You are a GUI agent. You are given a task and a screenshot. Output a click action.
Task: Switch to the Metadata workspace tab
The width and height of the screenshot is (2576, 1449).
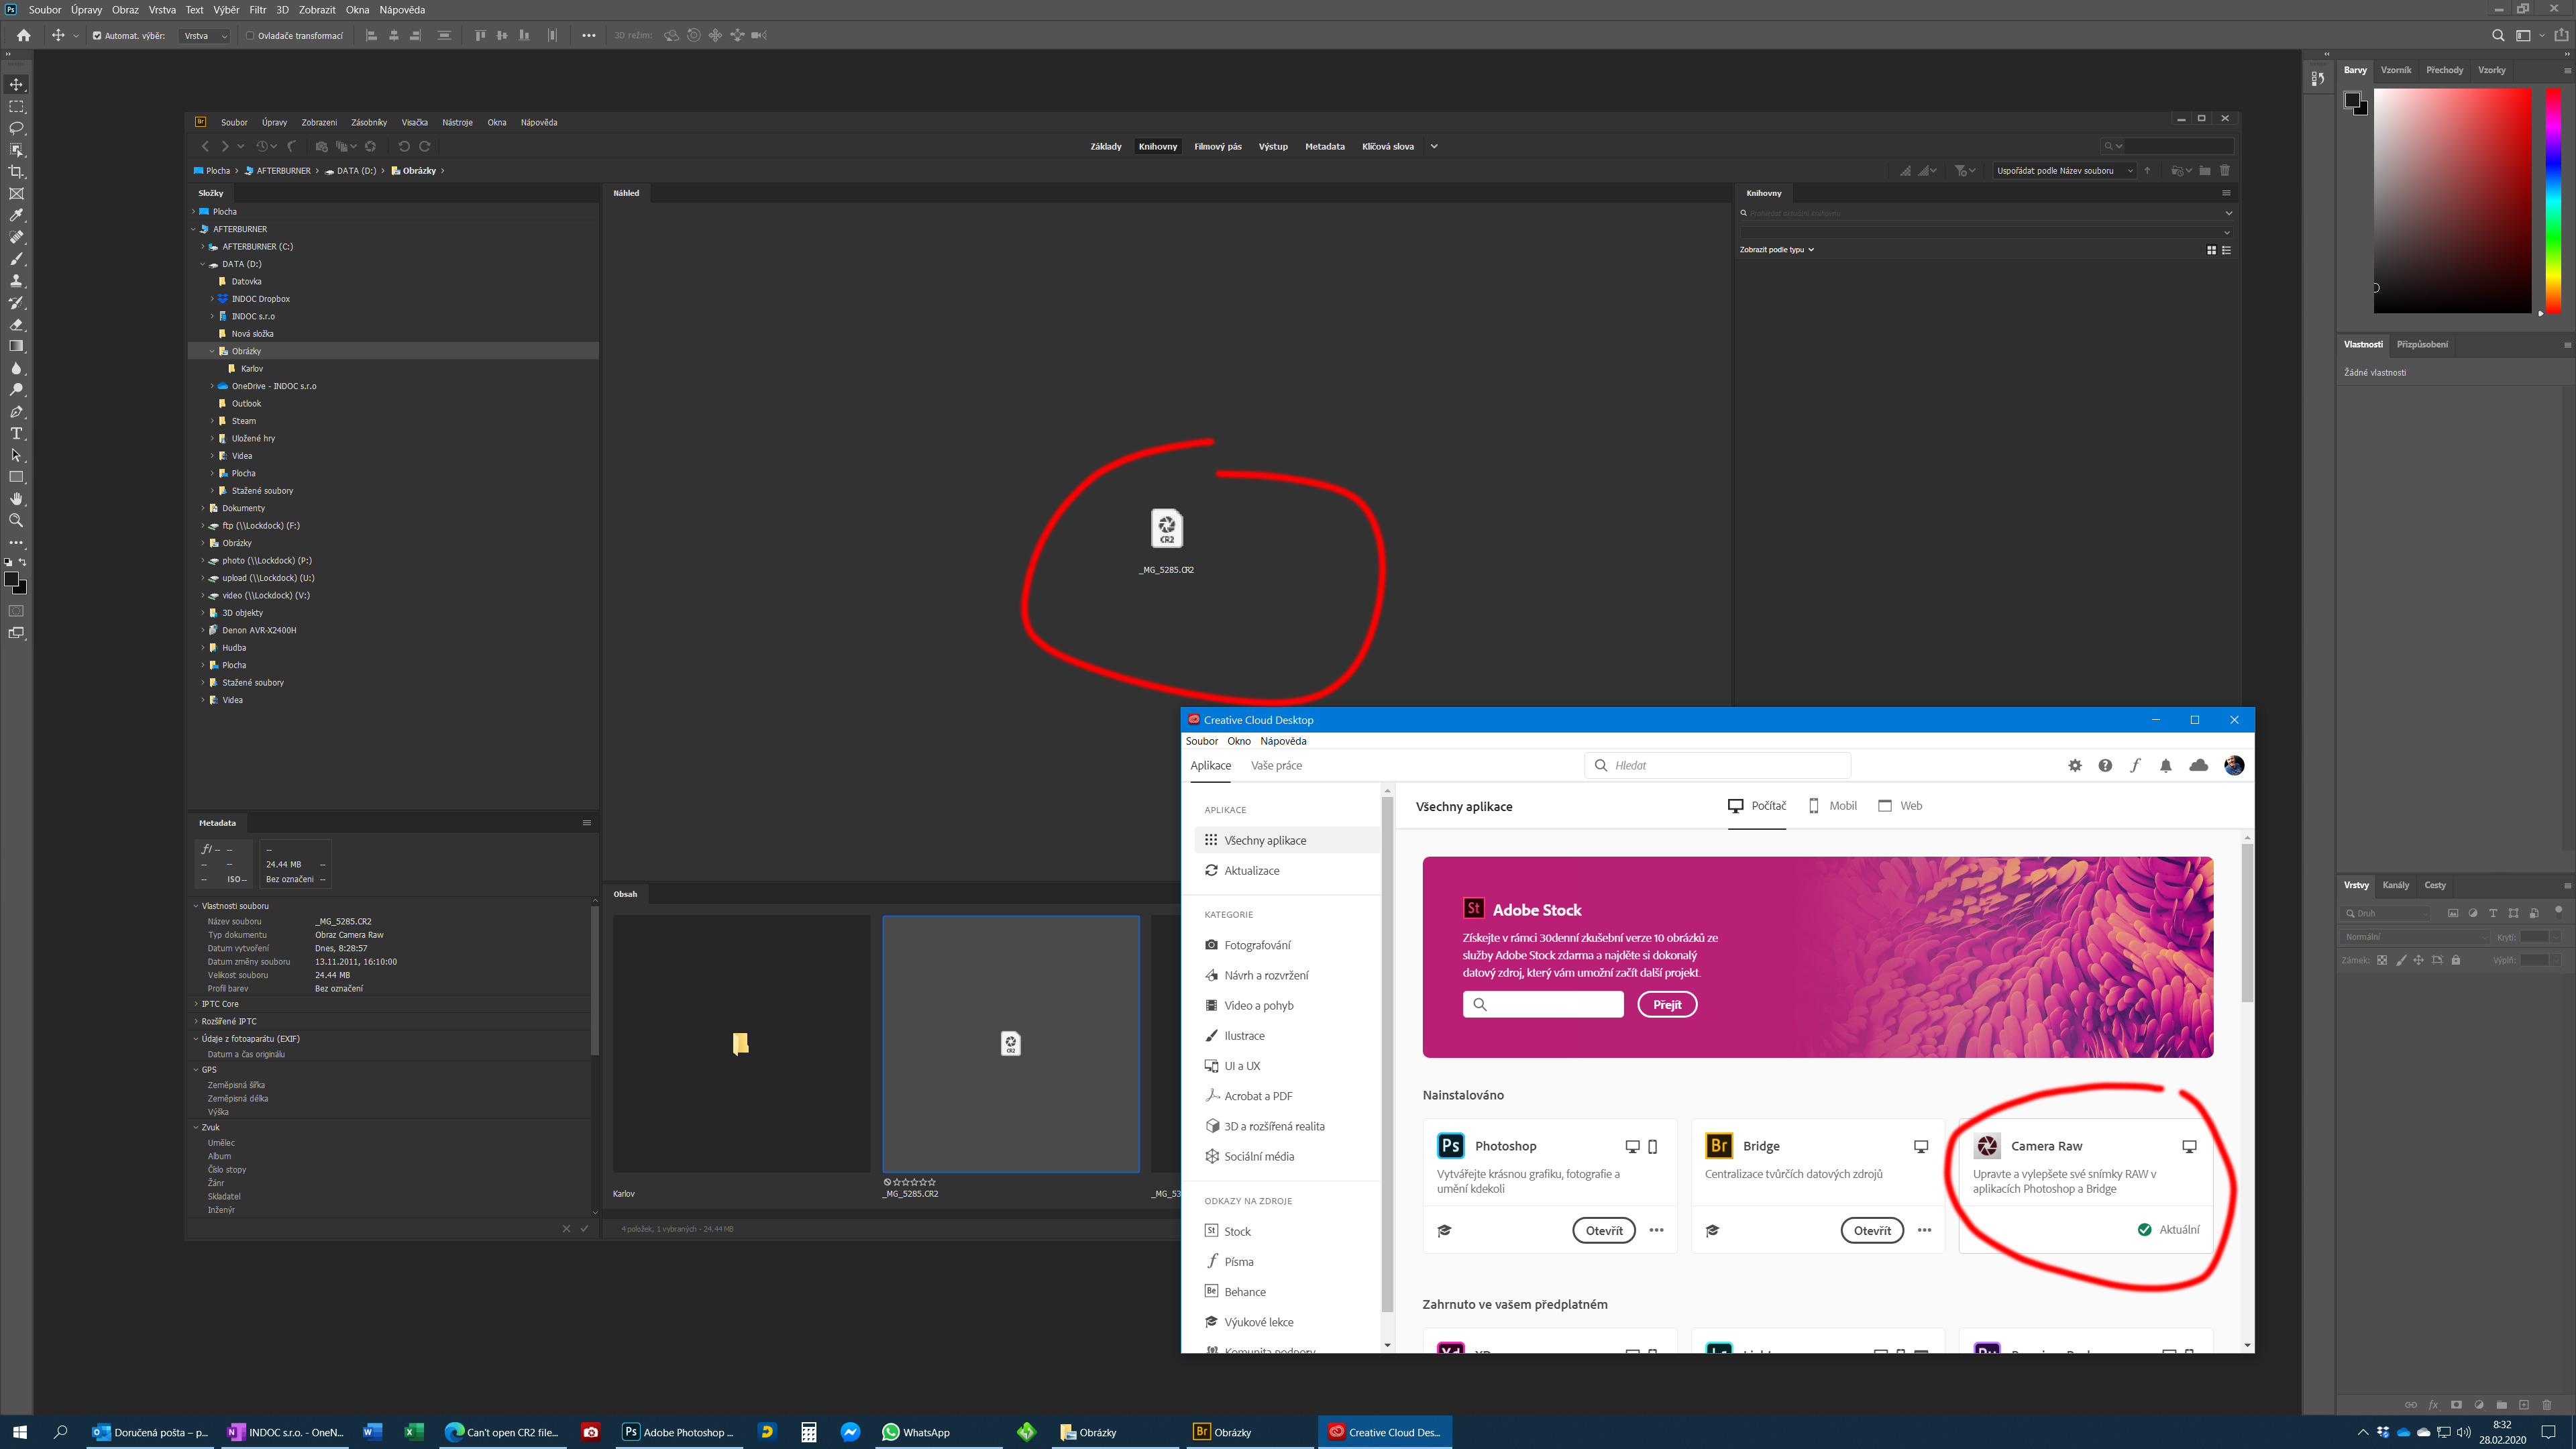coord(1325,146)
